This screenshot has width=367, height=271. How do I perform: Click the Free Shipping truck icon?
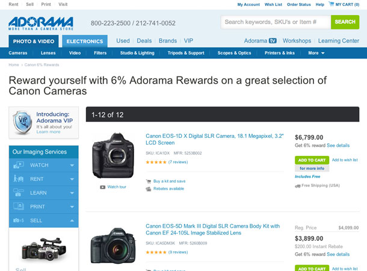tap(298, 186)
